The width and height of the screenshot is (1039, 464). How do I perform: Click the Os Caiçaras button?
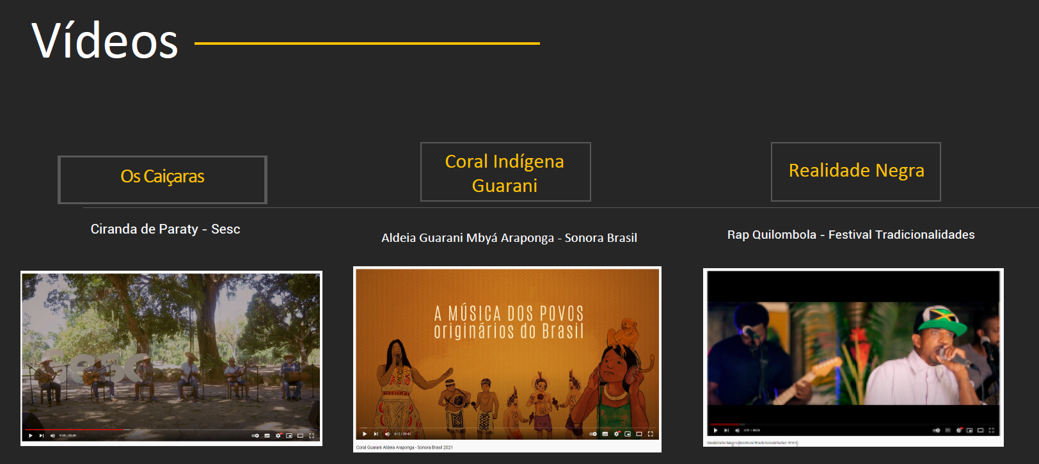pos(163,179)
